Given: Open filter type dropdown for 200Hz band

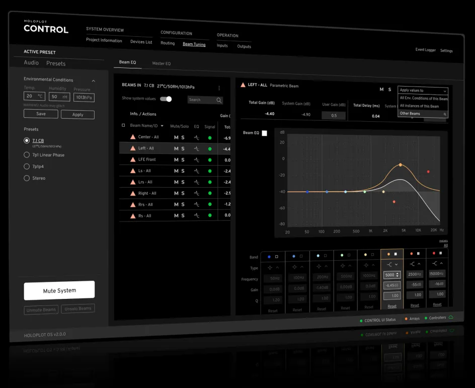Looking at the screenshot, I should (326, 267).
